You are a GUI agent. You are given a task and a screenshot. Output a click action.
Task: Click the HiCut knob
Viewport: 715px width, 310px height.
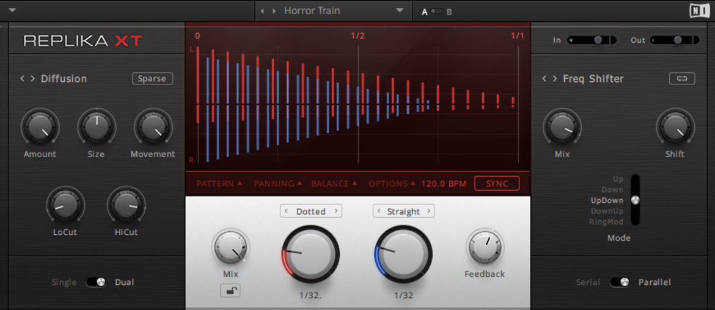coord(127,205)
